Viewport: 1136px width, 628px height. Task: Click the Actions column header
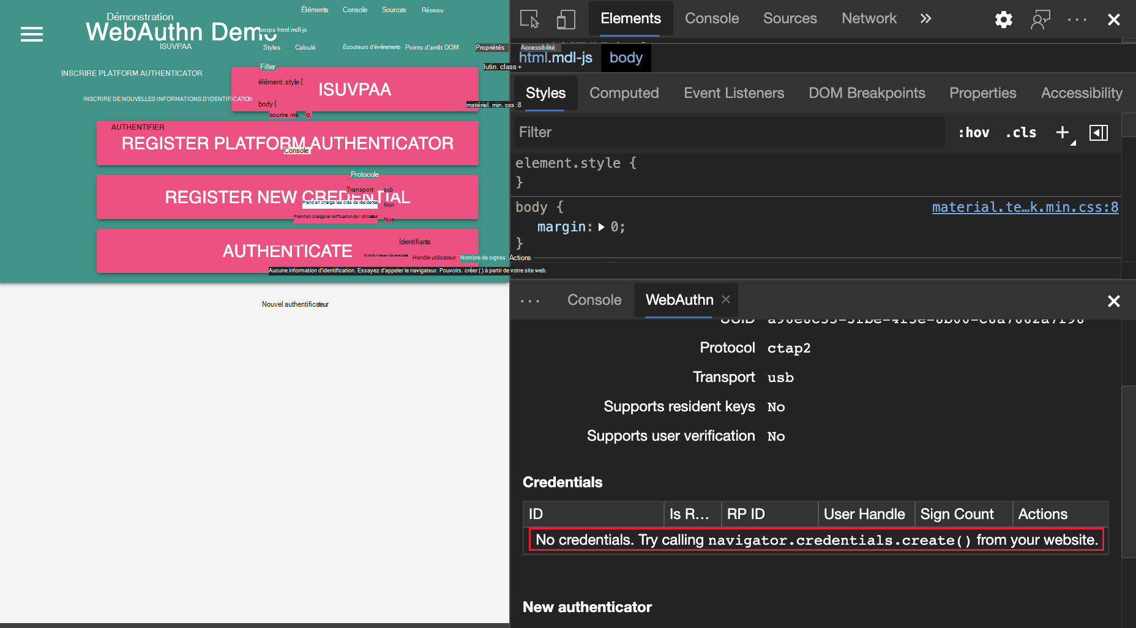coord(1061,514)
